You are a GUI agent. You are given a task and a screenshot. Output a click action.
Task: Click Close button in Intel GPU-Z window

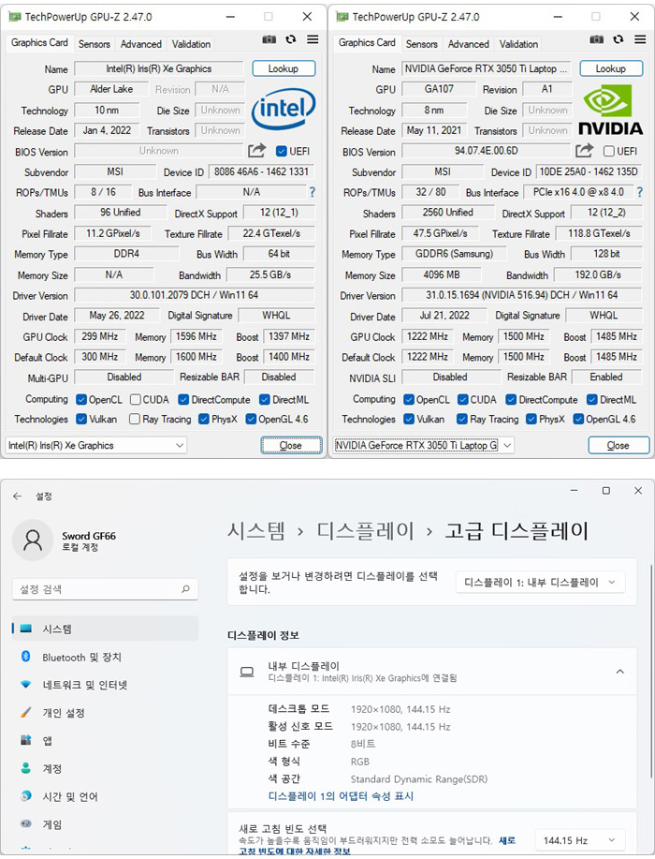point(291,445)
